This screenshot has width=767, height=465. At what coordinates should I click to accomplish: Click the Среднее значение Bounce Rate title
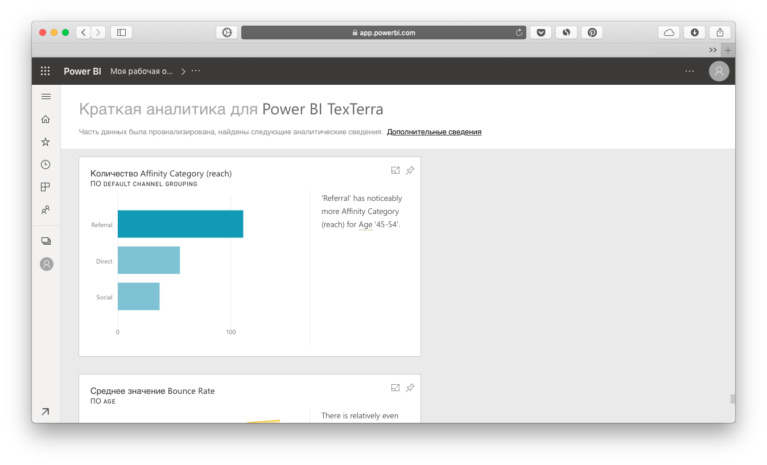pos(152,391)
